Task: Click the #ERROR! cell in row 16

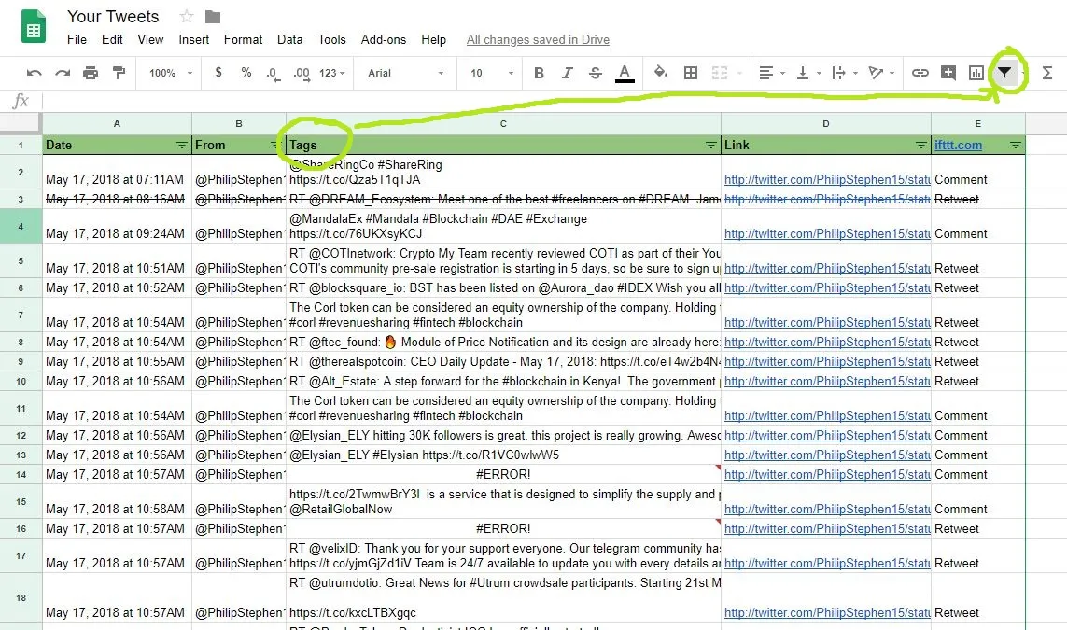Action: click(x=503, y=528)
